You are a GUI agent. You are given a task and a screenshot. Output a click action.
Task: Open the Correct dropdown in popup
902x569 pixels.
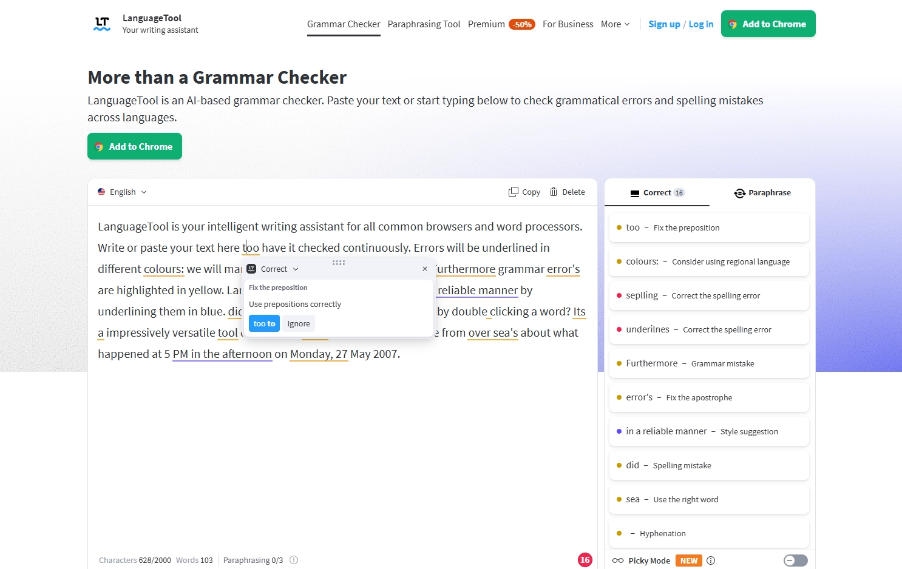click(280, 269)
